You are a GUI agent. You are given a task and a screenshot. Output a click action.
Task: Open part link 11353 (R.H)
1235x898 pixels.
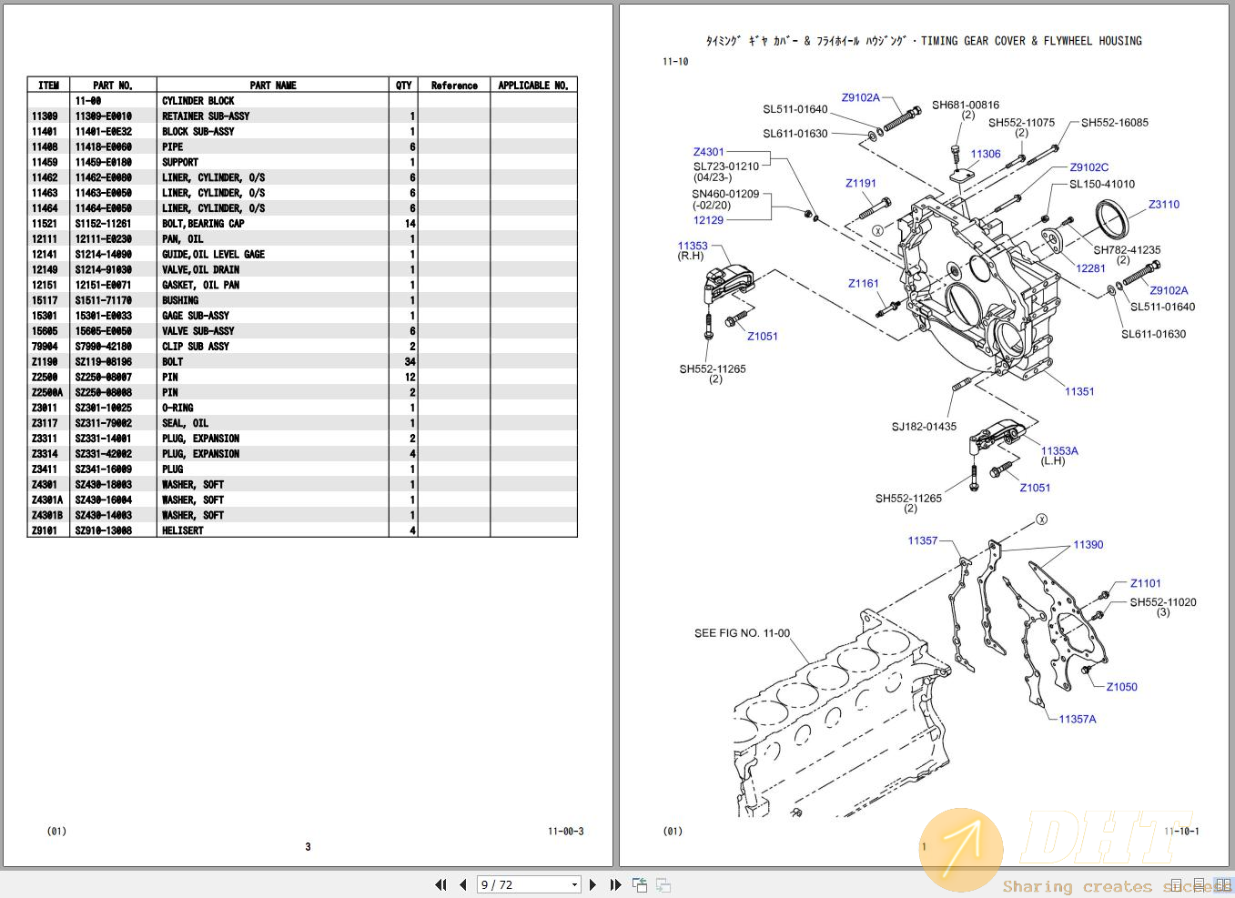click(x=693, y=246)
